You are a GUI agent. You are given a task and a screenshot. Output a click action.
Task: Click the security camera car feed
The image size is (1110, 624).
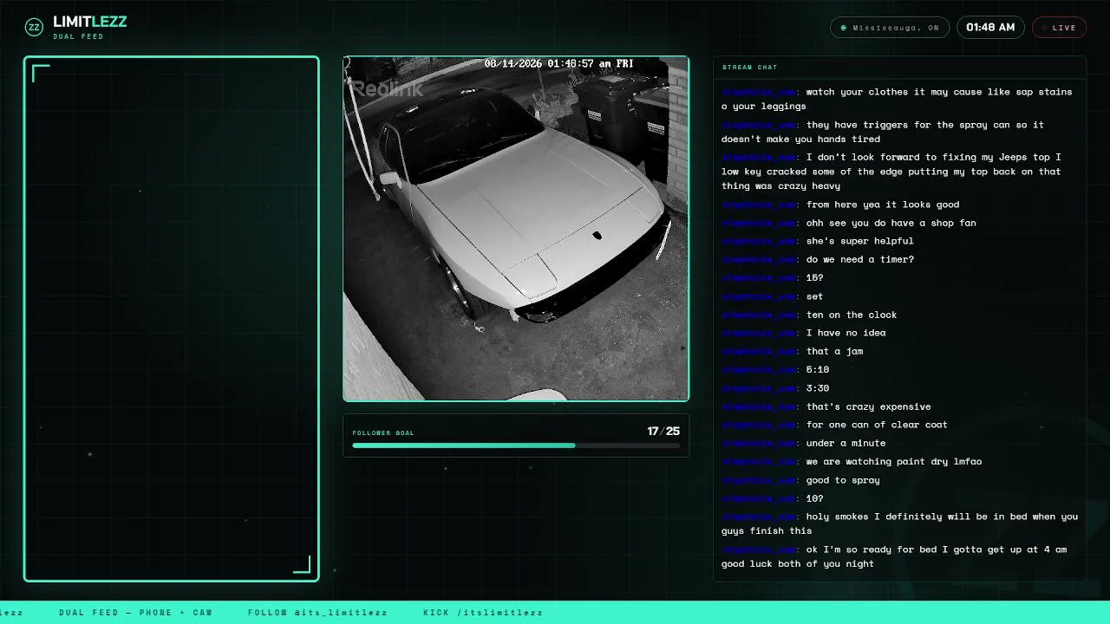tap(516, 229)
